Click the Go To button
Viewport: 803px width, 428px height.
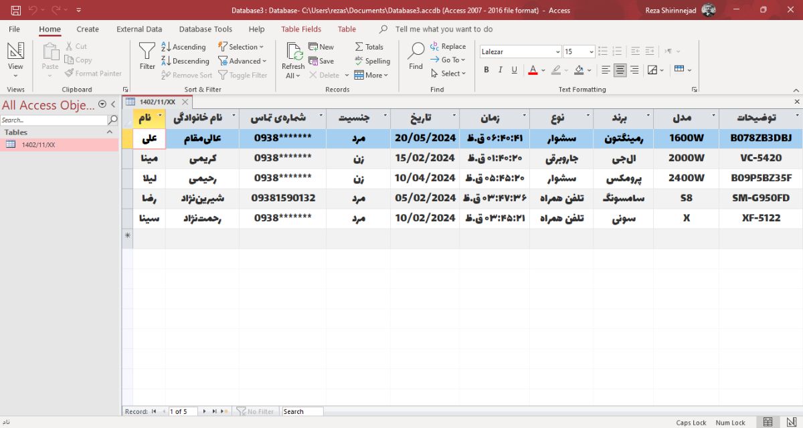pyautogui.click(x=448, y=60)
